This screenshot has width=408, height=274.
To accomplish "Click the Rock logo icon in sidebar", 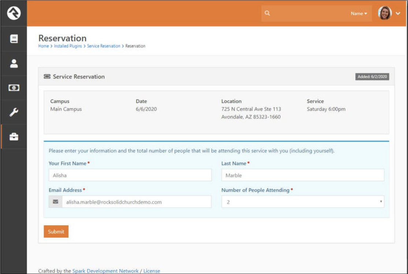I will pos(14,14).
